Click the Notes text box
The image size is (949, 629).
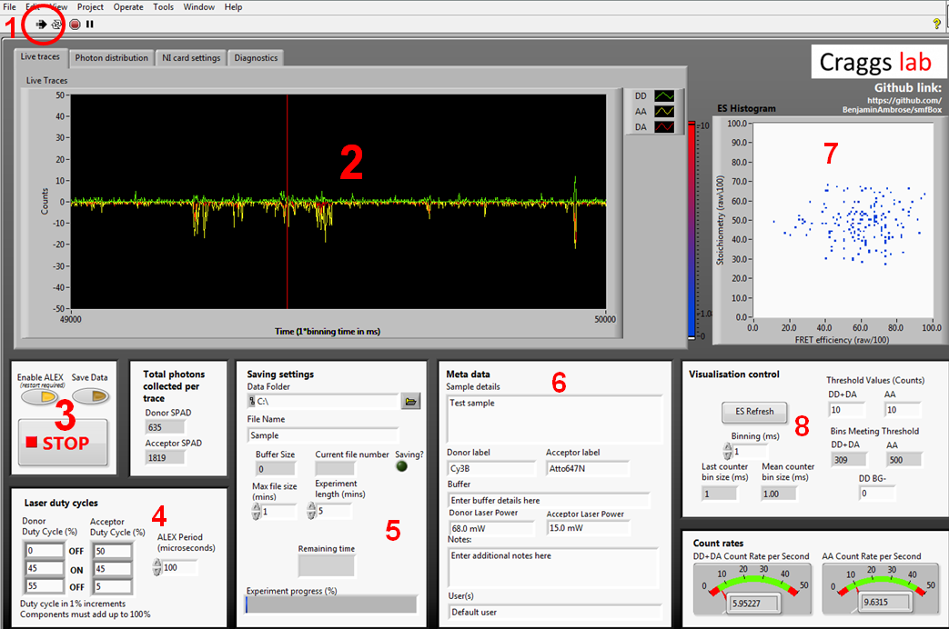click(553, 567)
